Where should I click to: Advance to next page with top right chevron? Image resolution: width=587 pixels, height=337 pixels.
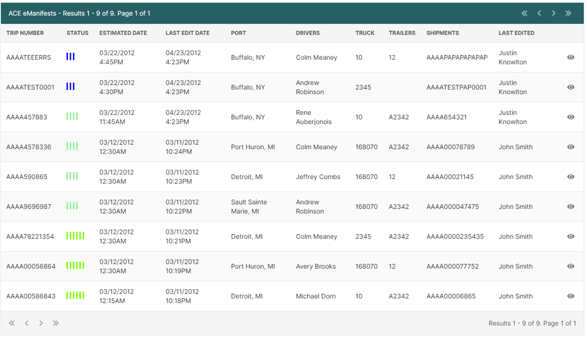coord(554,13)
